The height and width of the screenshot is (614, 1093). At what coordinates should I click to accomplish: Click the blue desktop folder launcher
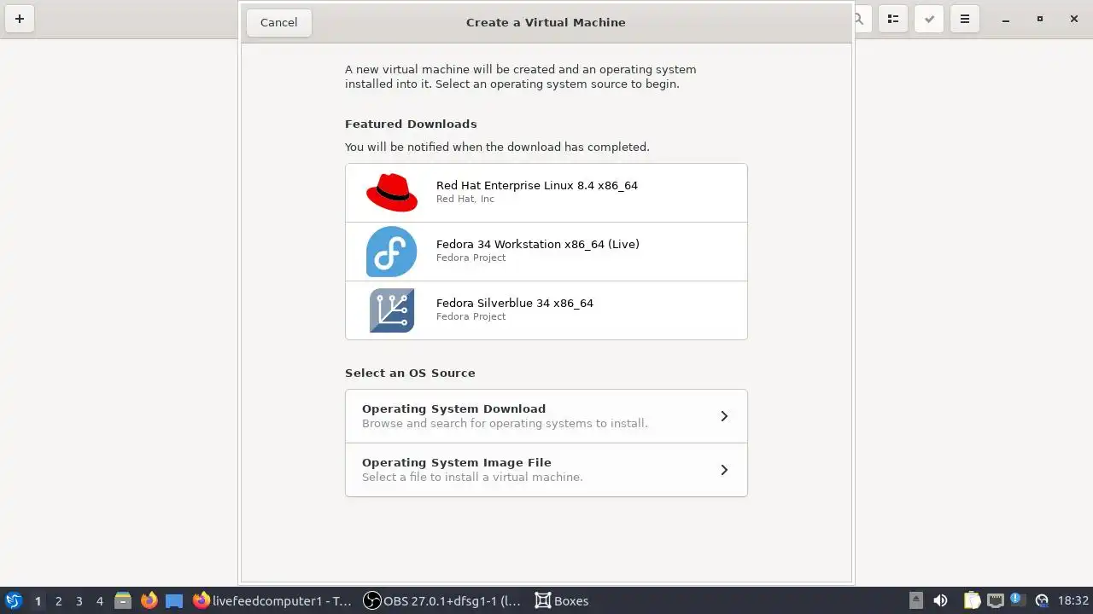[x=174, y=600]
